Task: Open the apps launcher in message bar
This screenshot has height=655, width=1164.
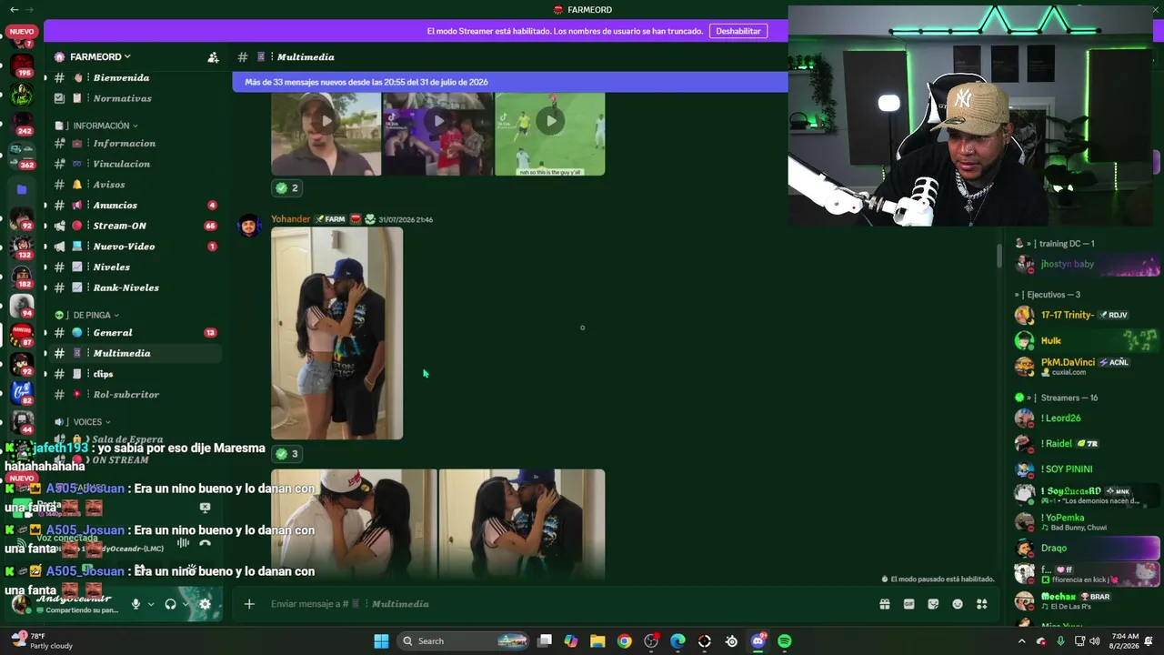Action: click(982, 604)
